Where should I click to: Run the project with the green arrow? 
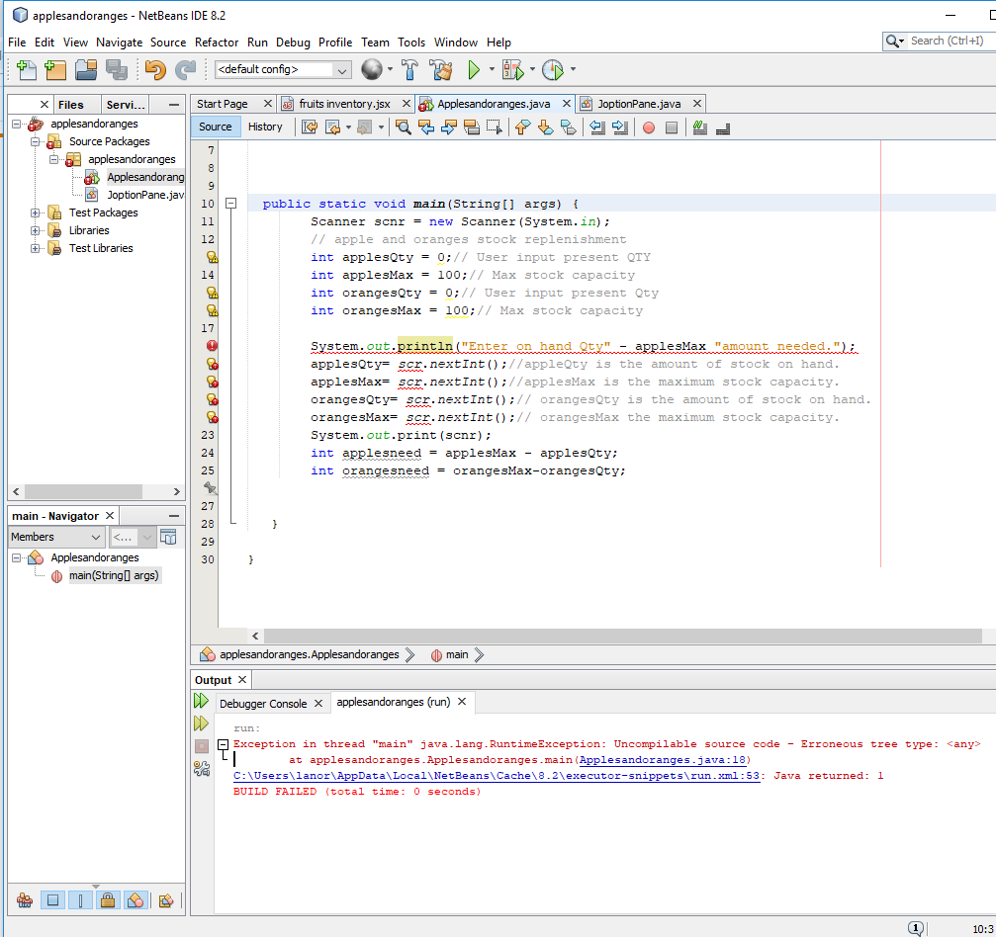pyautogui.click(x=476, y=69)
